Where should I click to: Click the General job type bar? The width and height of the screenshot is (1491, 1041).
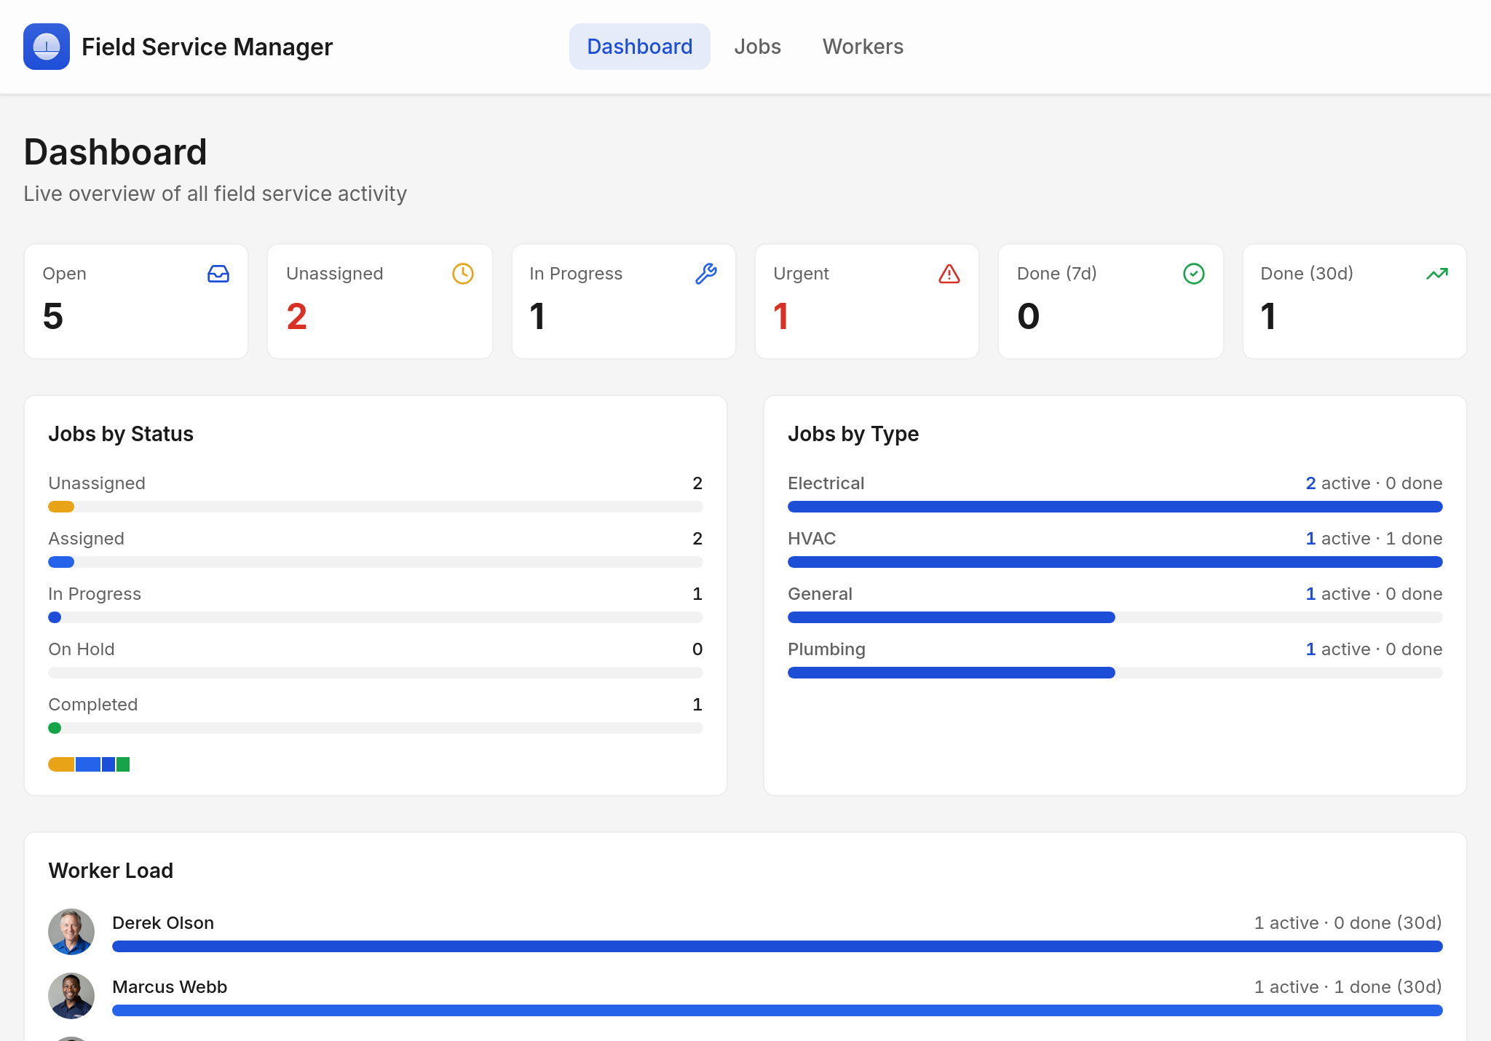[1115, 617]
